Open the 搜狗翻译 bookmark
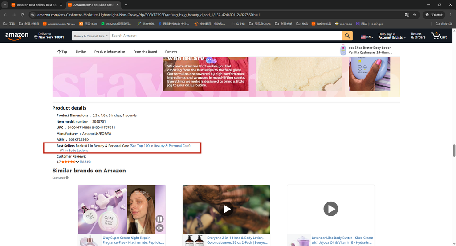456x246 pixels. coord(210,24)
